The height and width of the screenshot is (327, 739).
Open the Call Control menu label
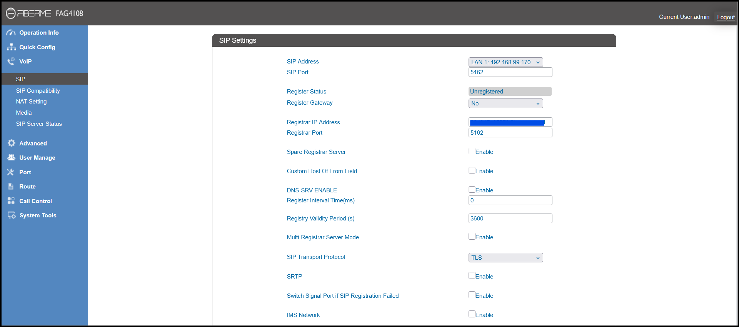pos(35,201)
